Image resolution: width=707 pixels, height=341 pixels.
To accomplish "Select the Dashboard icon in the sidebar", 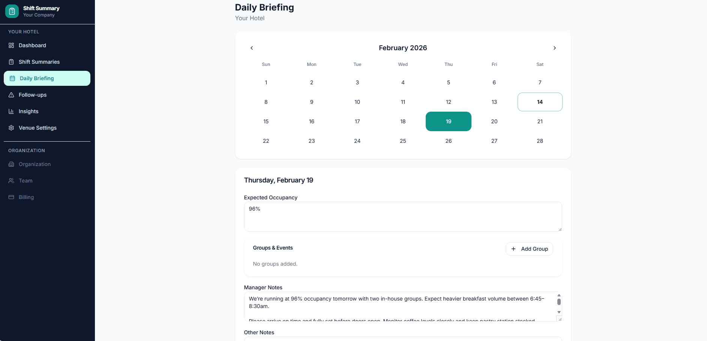I will point(12,45).
